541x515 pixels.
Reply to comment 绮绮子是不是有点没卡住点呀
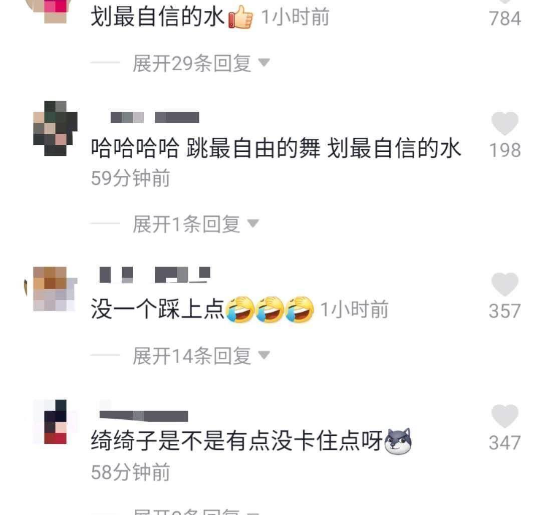[x=237, y=441]
